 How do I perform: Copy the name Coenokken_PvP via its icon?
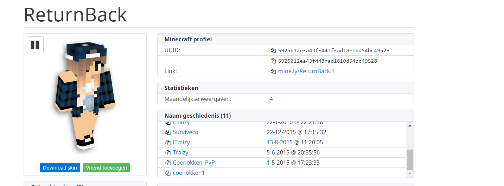[x=168, y=163]
